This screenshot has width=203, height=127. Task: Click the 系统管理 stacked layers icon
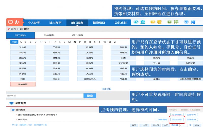pyautogui.click(x=11, y=103)
